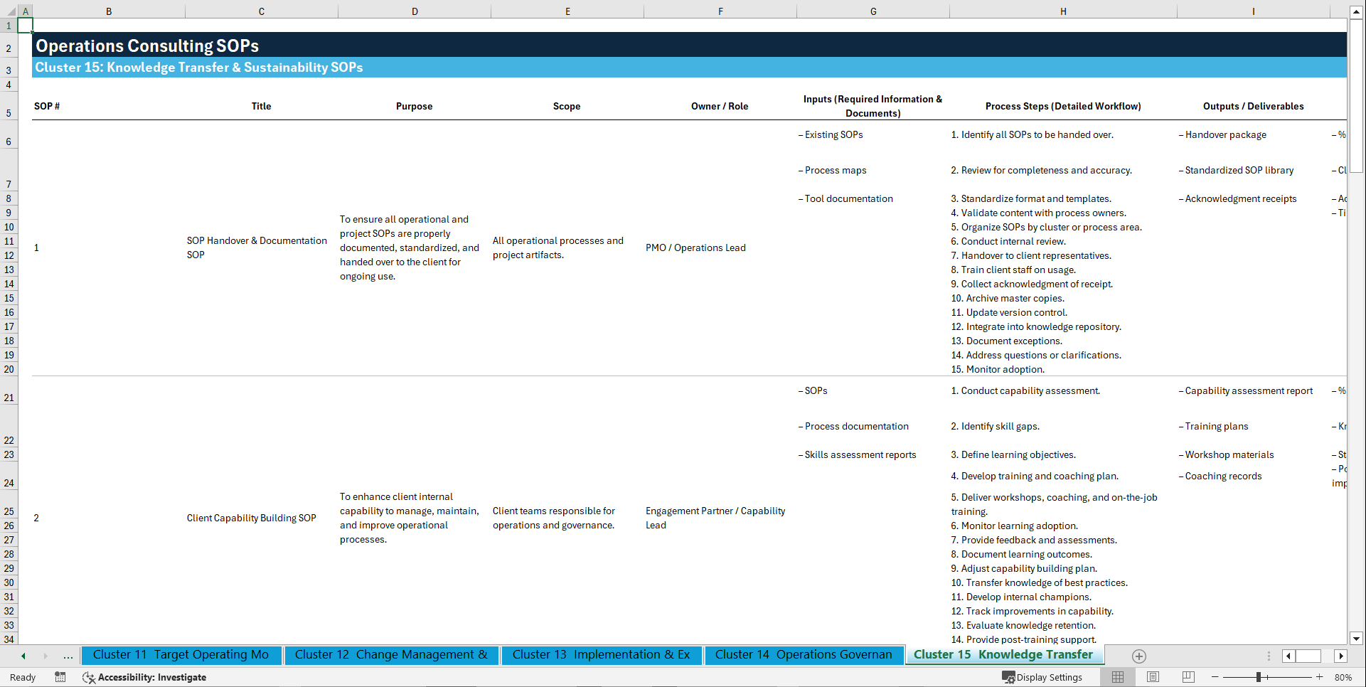
Task: Switch to Normal view icon in status bar
Action: (x=1118, y=677)
